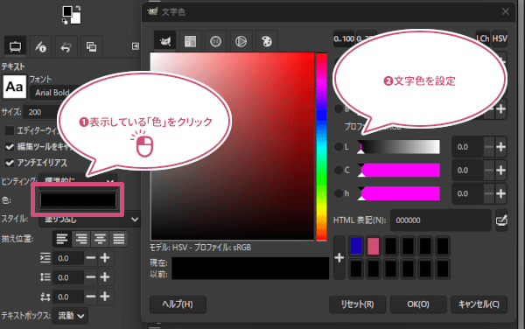The height and width of the screenshot is (329, 525).
Task: Click the eyedropper icon beside HTML notation
Action: pyautogui.click(x=501, y=220)
